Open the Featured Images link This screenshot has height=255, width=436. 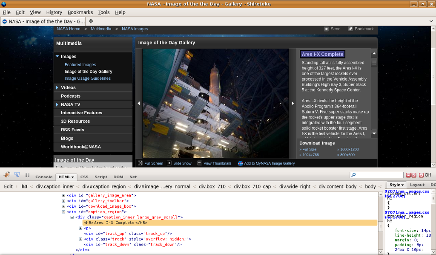click(80, 64)
